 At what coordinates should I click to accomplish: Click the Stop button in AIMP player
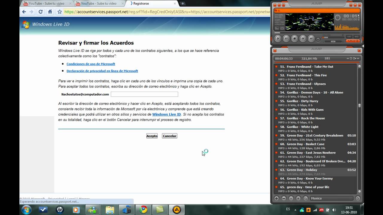click(x=294, y=38)
